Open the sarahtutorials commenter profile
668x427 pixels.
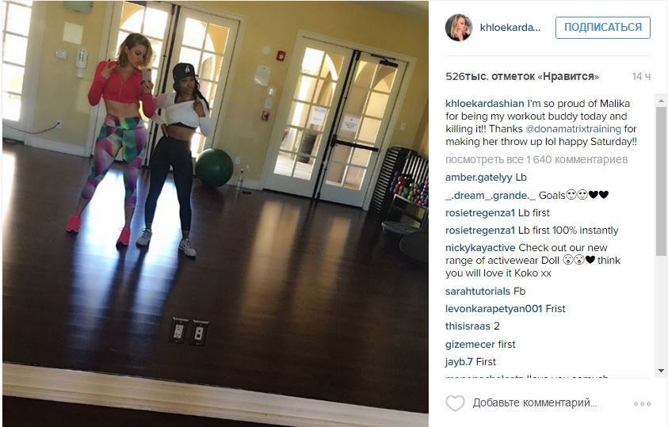(x=478, y=292)
